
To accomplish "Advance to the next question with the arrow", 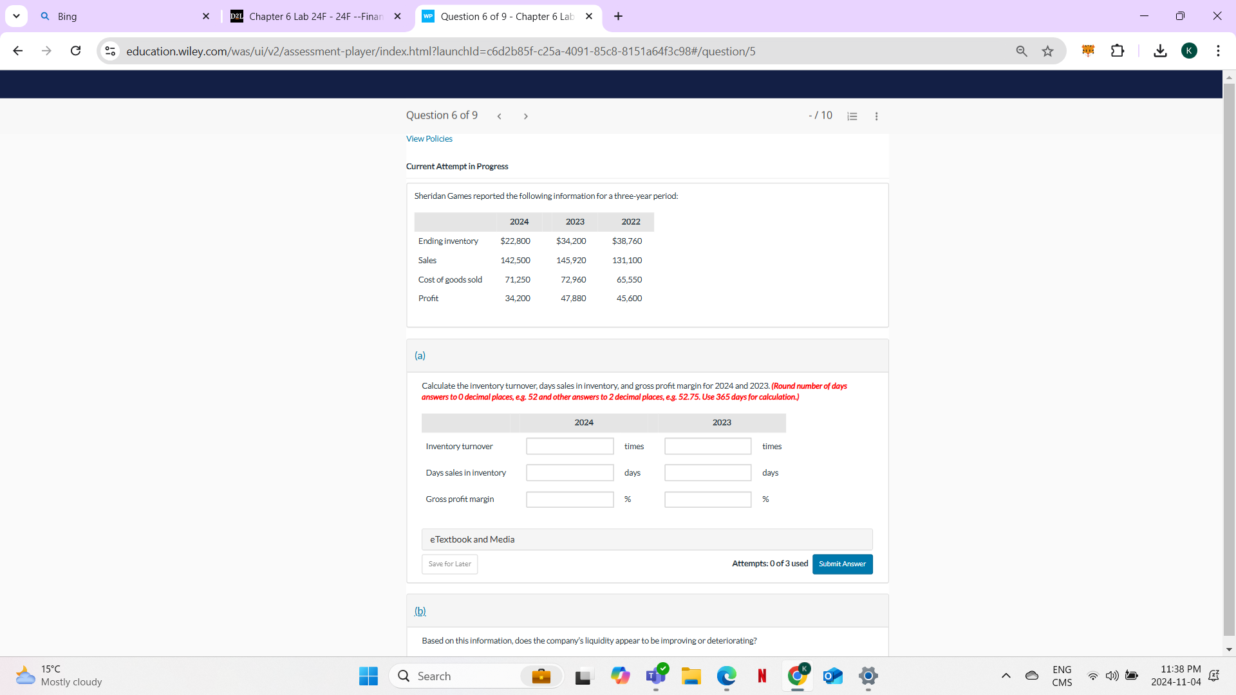I will [x=526, y=116].
